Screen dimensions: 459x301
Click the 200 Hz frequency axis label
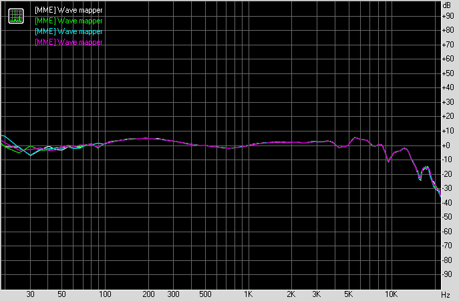coord(148,294)
